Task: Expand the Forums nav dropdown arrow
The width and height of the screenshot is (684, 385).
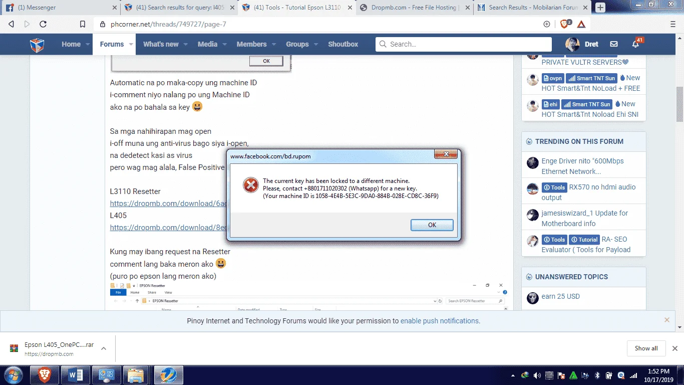Action: click(131, 44)
